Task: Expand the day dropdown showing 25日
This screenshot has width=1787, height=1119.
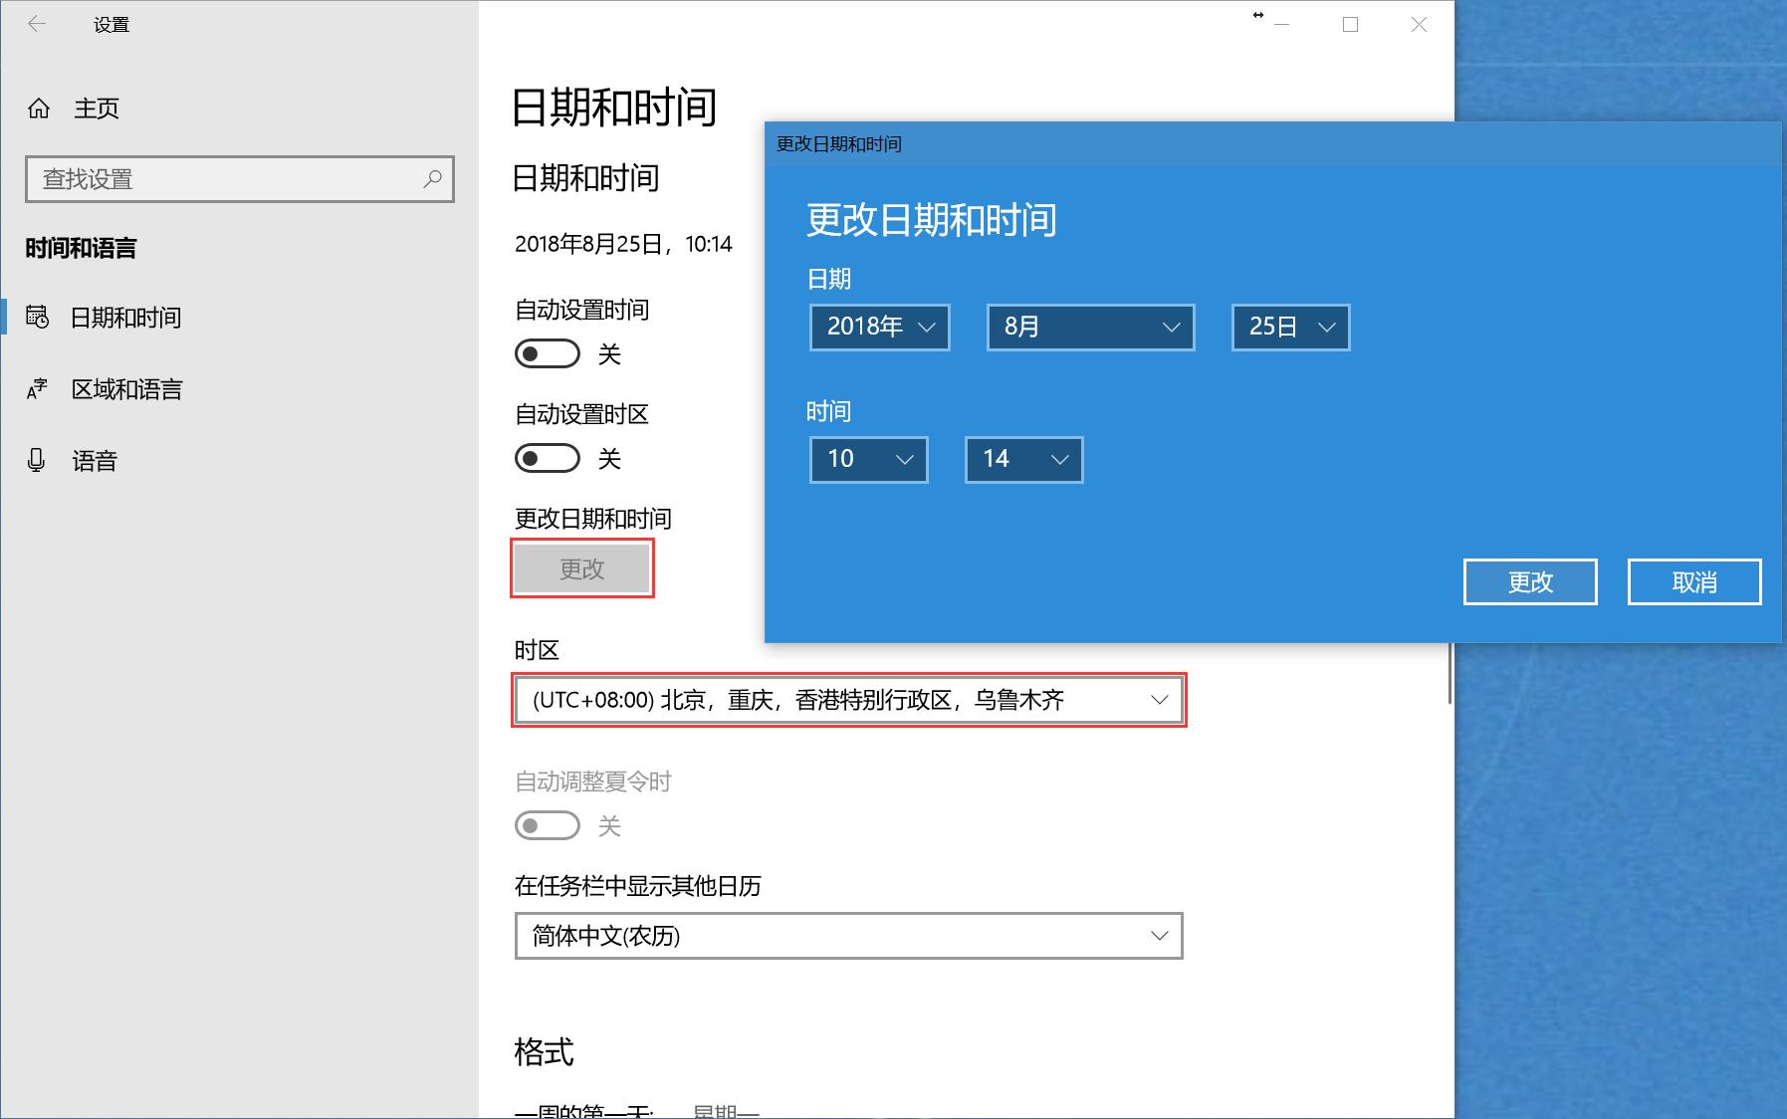Action: pos(1289,327)
